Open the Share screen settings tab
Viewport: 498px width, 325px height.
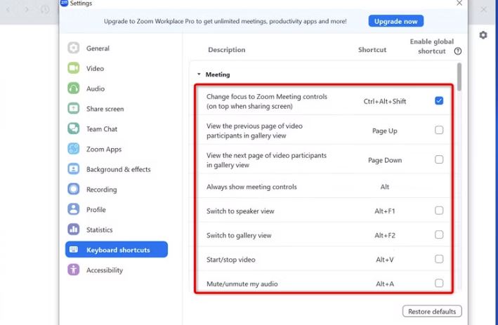[x=117, y=109]
